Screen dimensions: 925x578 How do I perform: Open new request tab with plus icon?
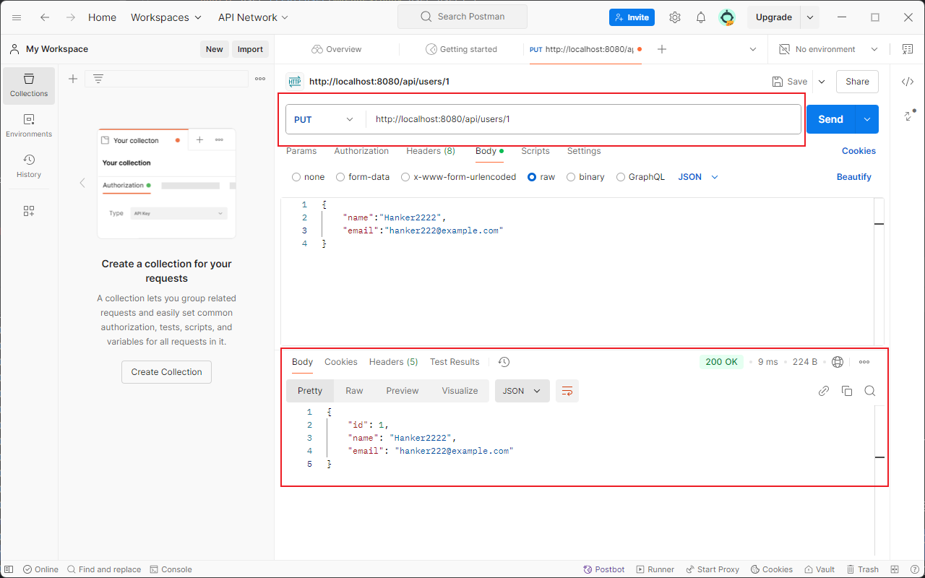pos(662,49)
